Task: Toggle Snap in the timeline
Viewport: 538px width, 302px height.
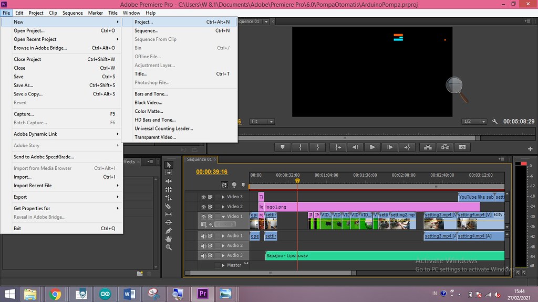Action: 224,185
